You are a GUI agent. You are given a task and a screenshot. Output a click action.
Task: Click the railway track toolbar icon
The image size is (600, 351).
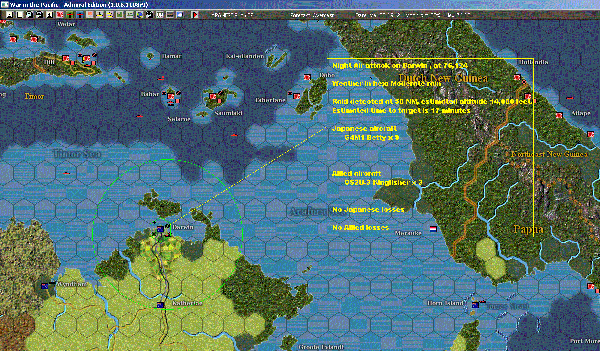(x=170, y=15)
